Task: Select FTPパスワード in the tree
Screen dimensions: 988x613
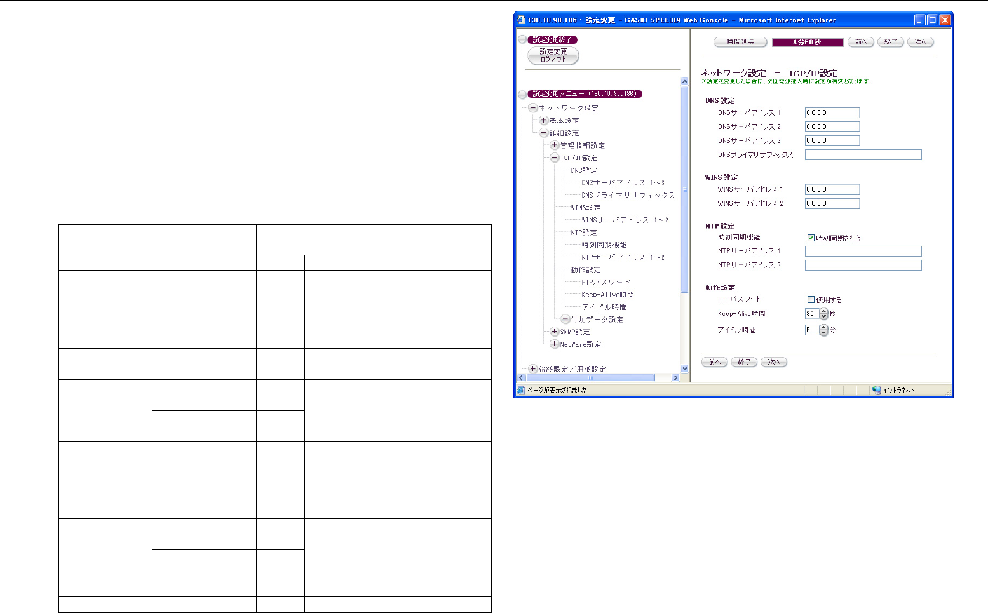Action: (x=606, y=282)
